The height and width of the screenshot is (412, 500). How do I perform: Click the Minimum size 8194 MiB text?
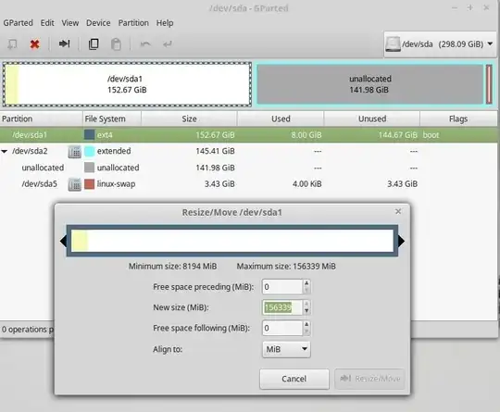(172, 267)
